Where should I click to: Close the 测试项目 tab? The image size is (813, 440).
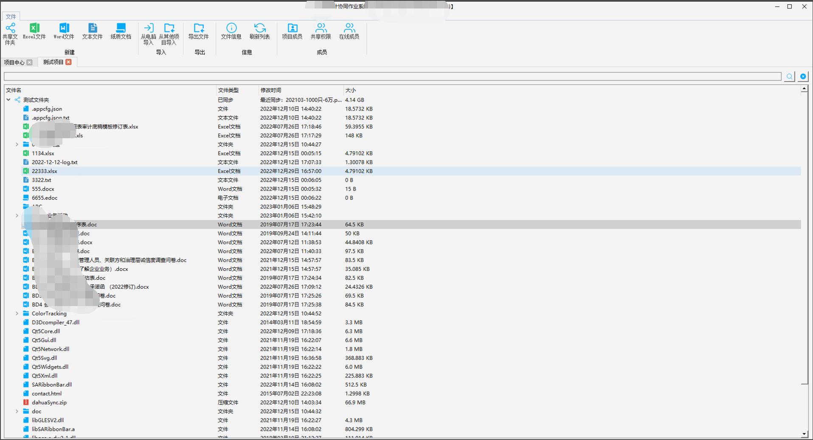click(x=68, y=62)
